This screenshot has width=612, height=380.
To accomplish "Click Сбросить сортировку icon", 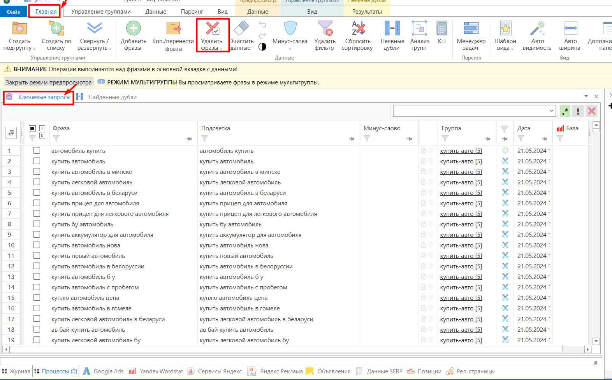I will click(x=358, y=28).
